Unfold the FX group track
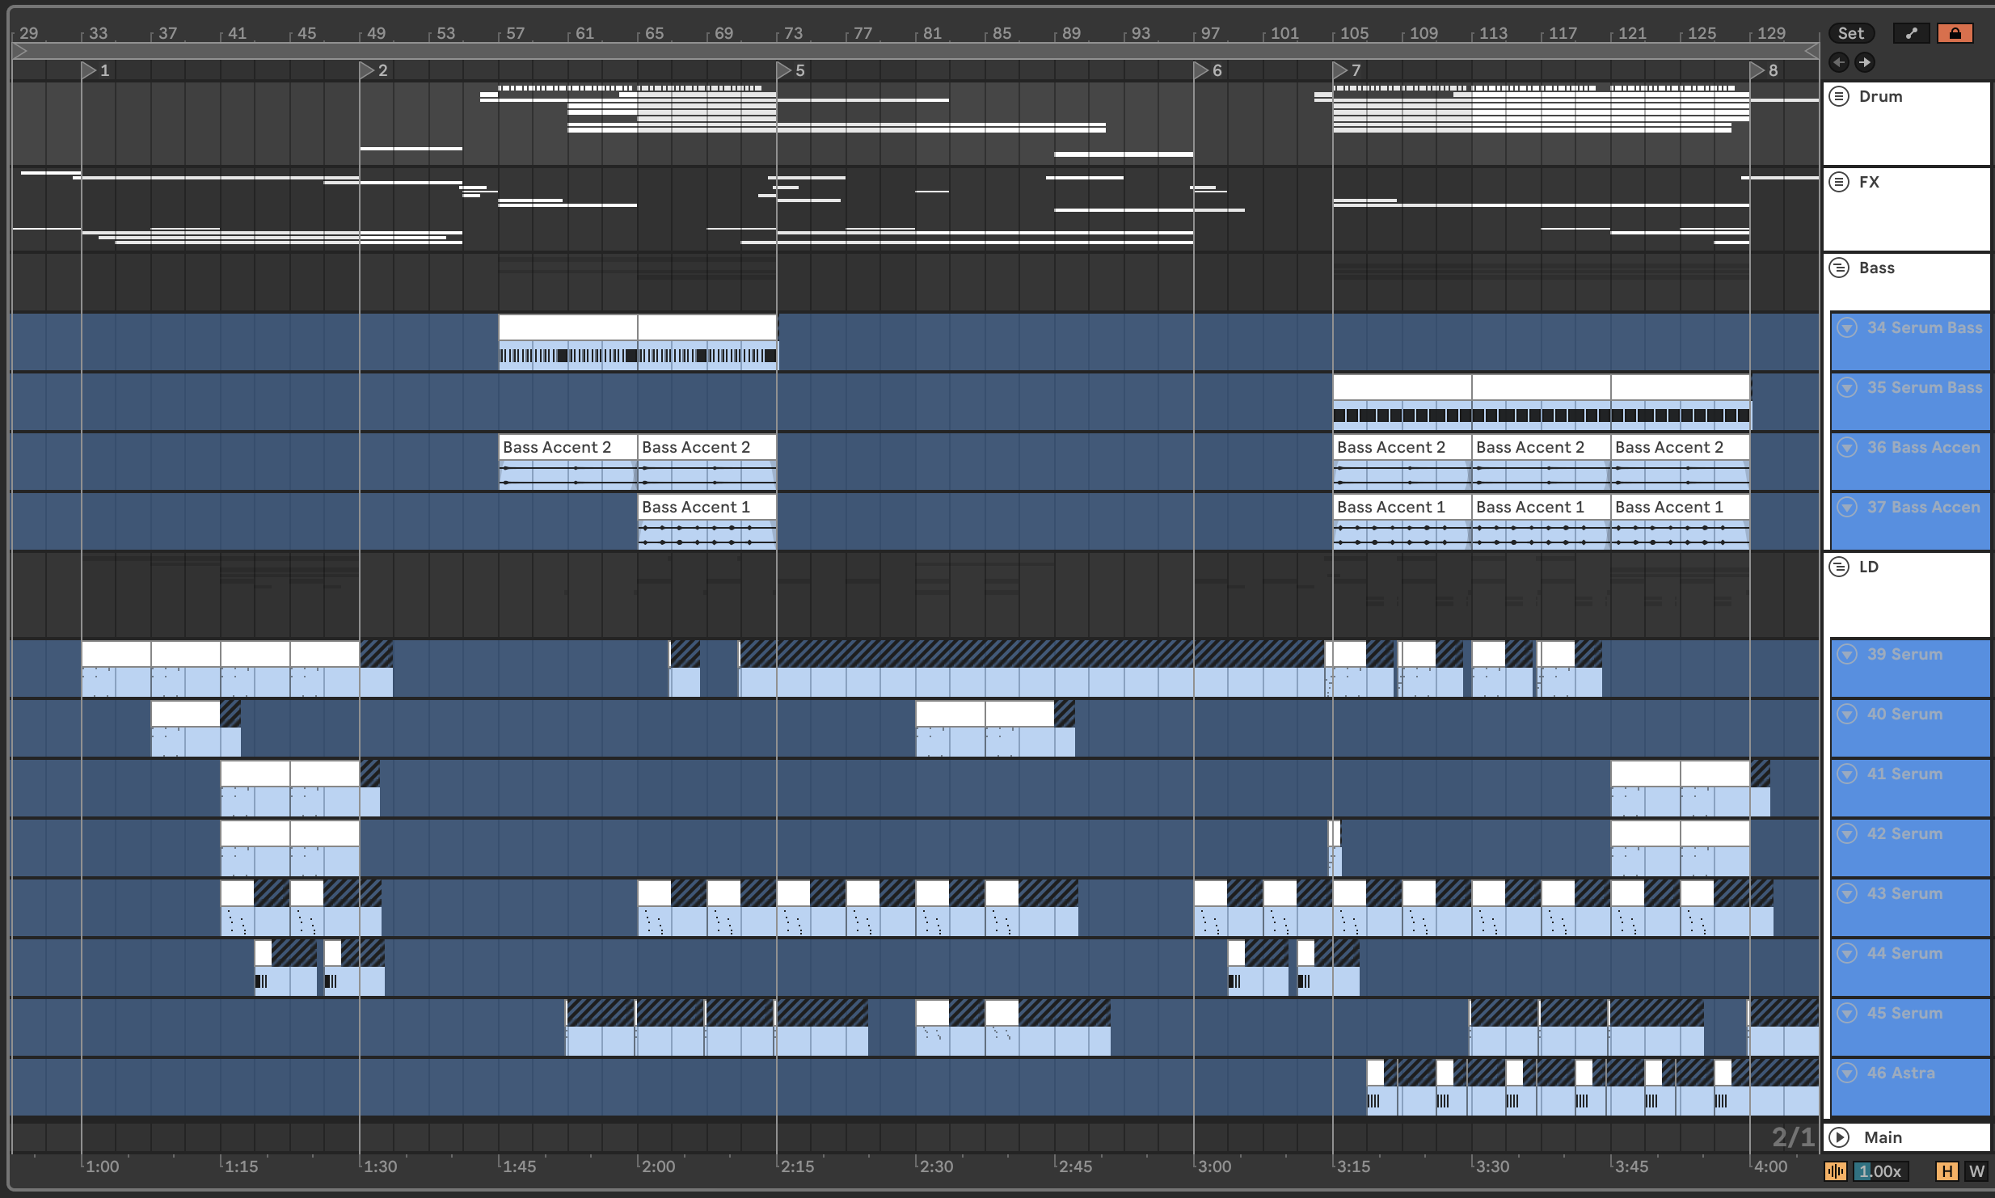 tap(1839, 182)
